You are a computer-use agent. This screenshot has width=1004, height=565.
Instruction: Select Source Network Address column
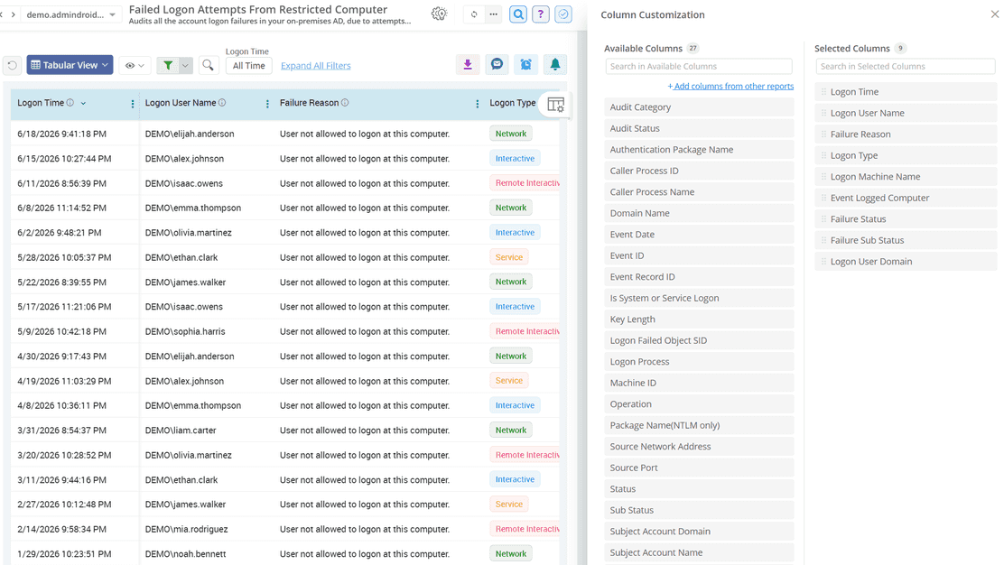[x=699, y=446]
